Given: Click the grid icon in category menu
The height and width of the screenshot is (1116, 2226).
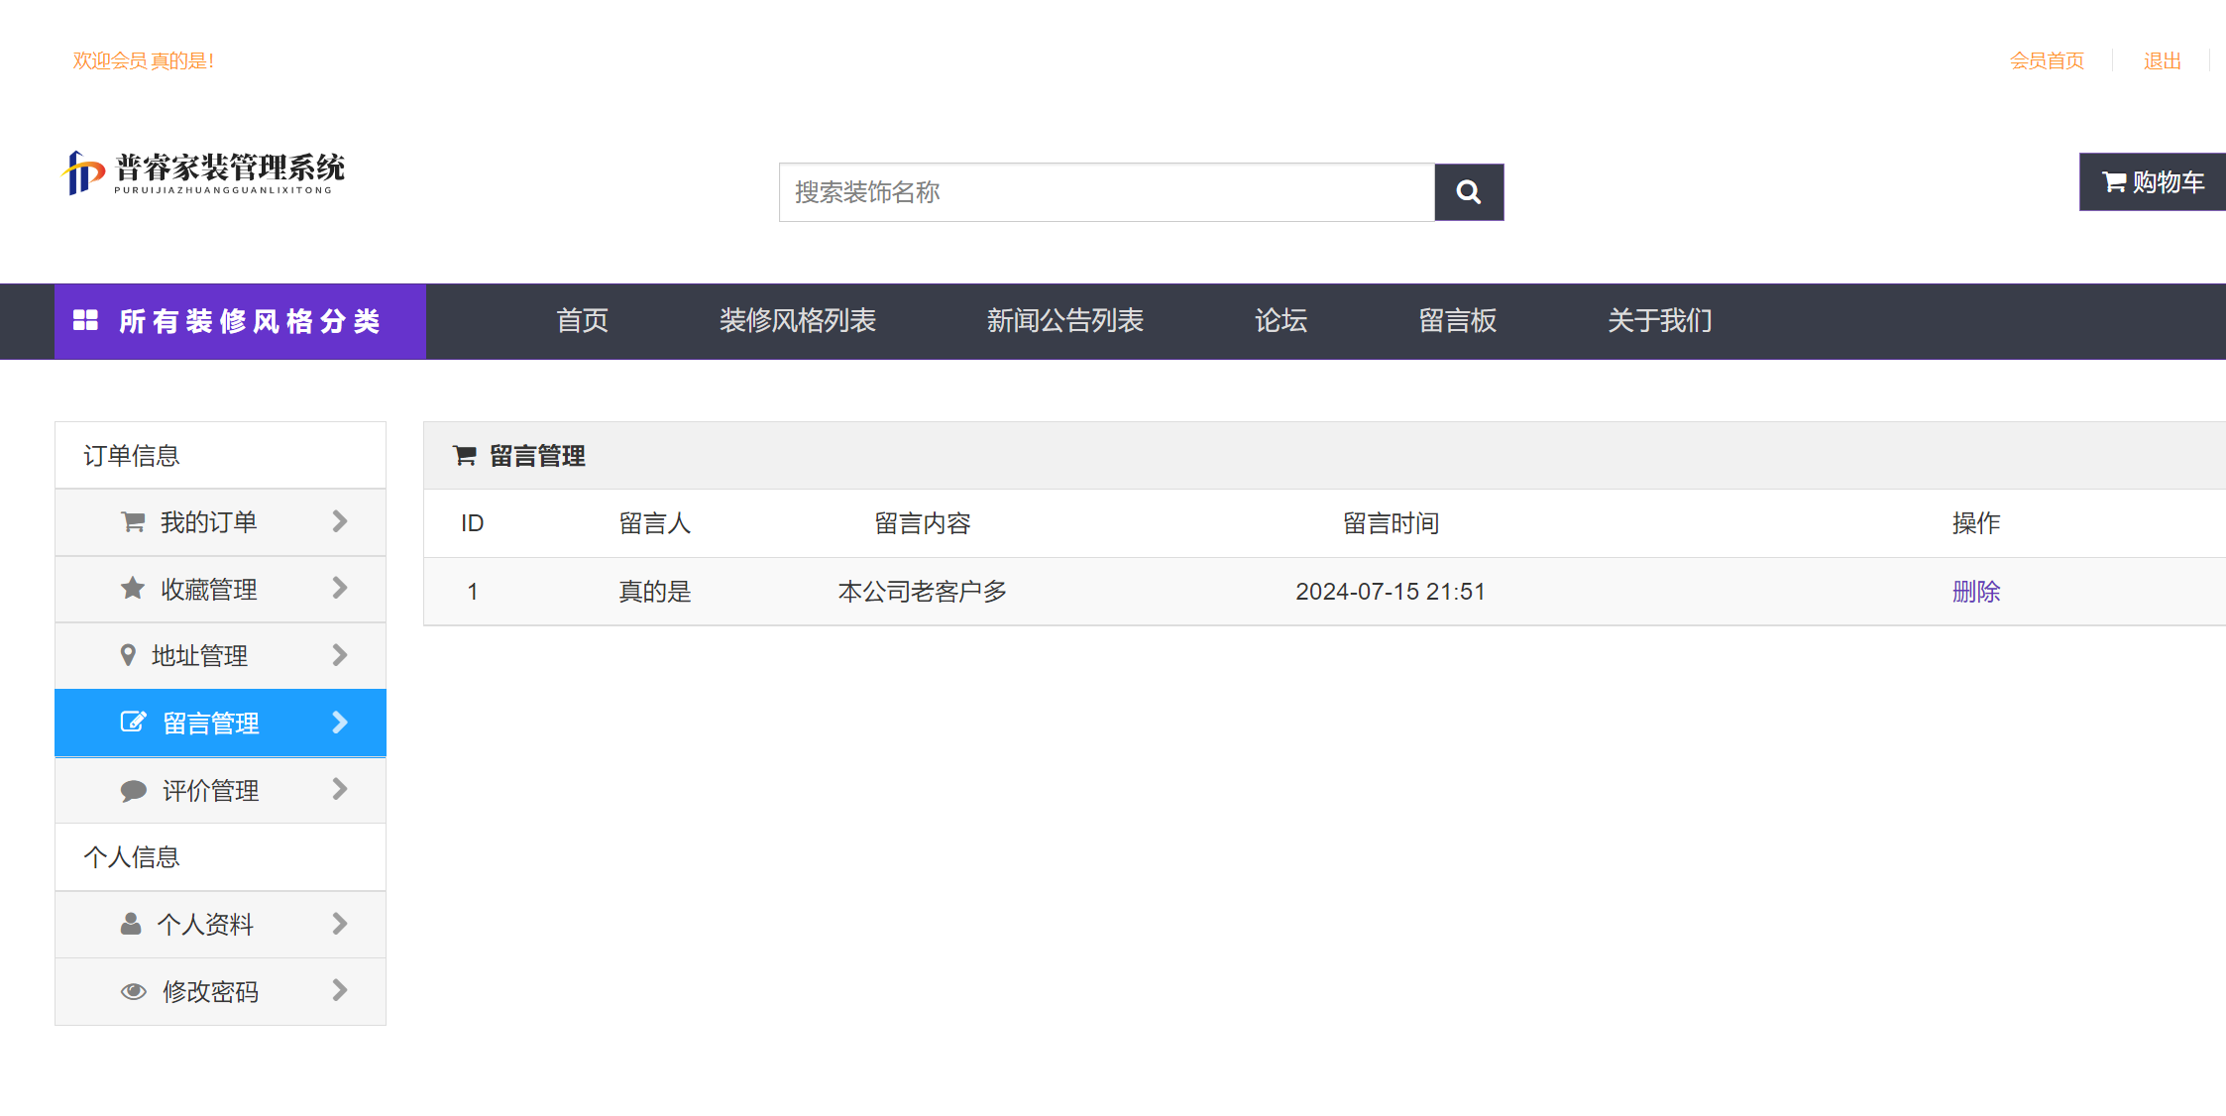Looking at the screenshot, I should pos(86,320).
